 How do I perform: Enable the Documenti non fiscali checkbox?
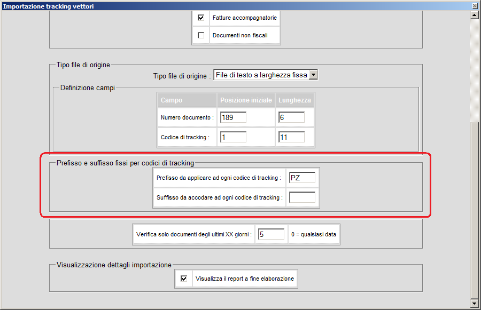pyautogui.click(x=201, y=35)
